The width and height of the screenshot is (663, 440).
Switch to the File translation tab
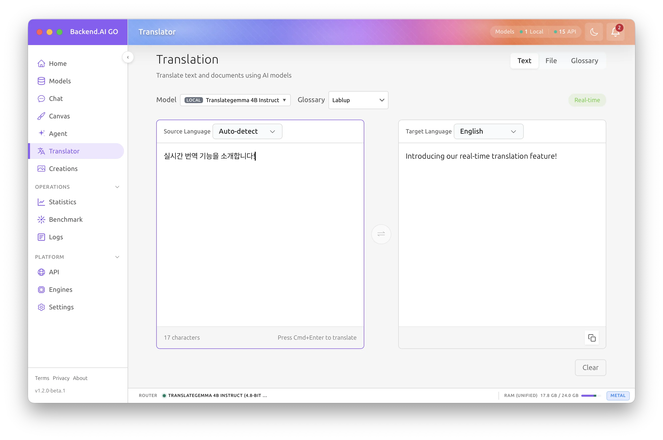[551, 60]
